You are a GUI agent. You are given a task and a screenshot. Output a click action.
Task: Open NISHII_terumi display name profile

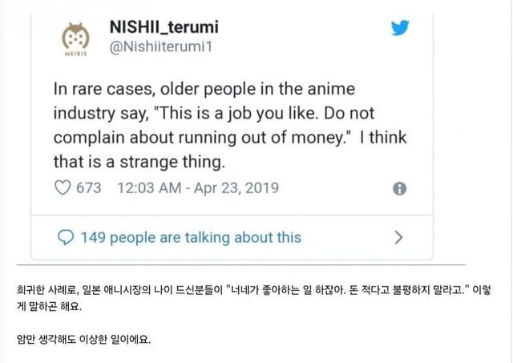pos(164,28)
